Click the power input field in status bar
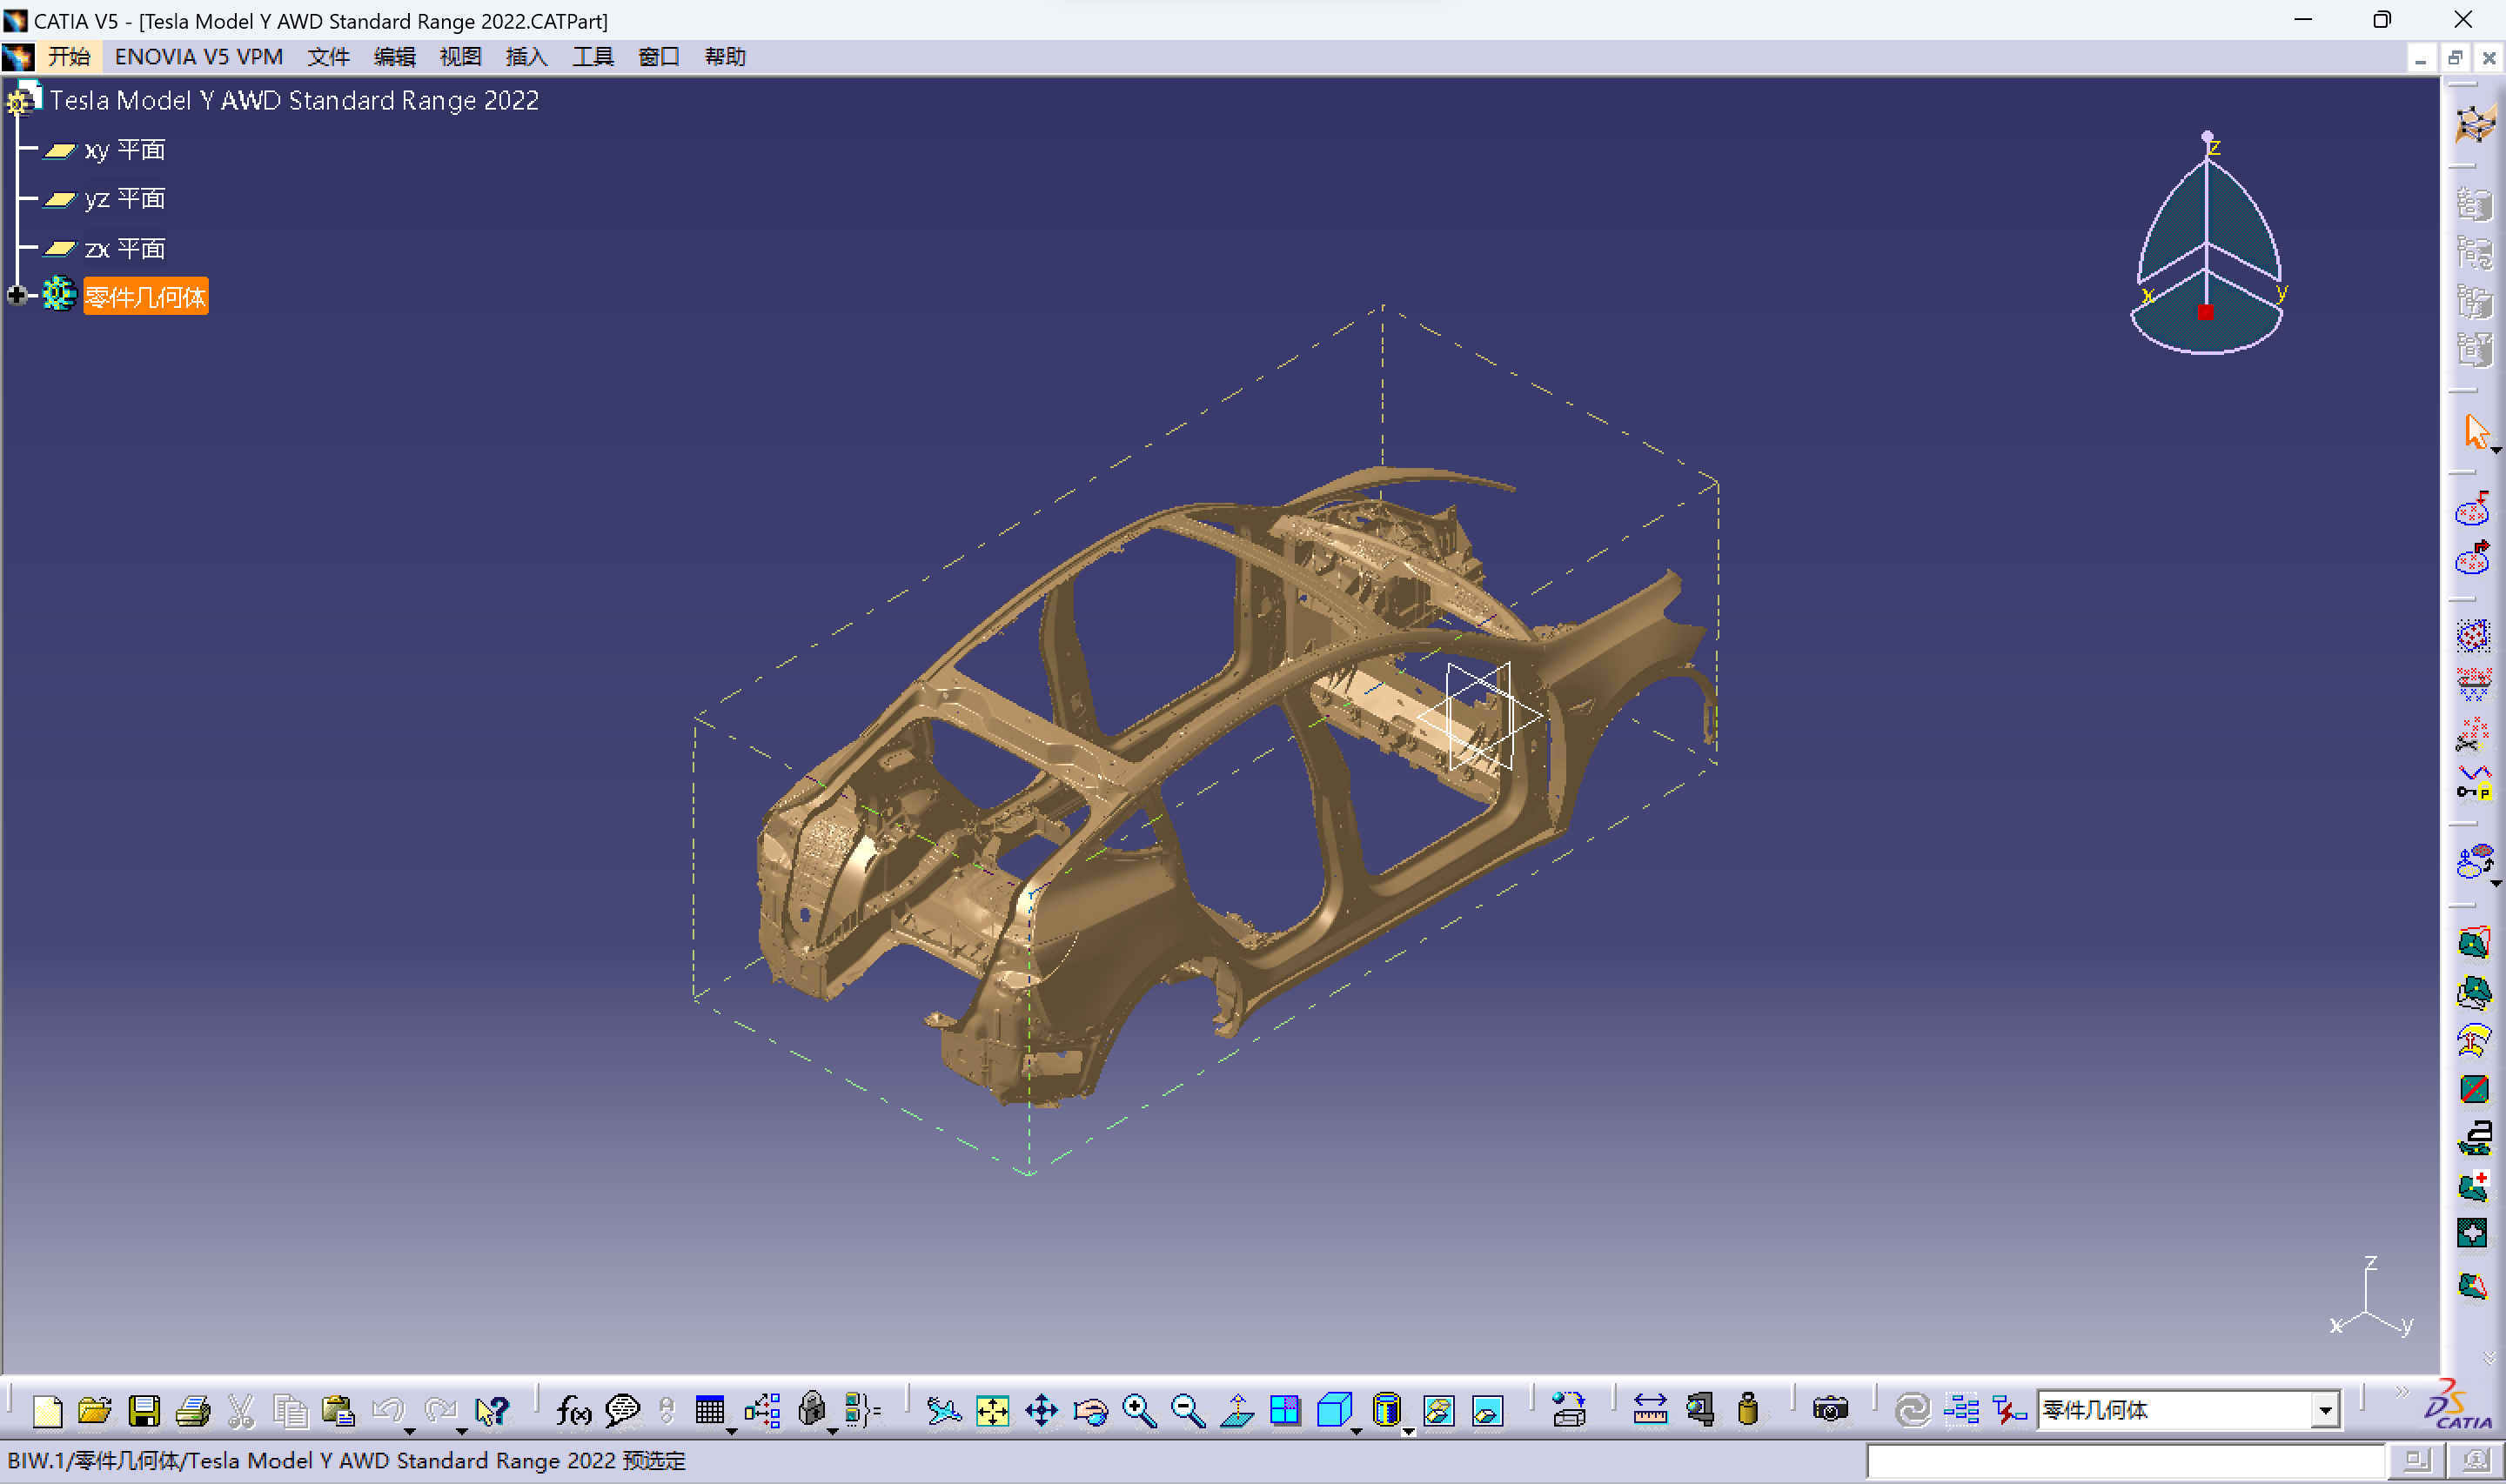The image size is (2506, 1484). [2125, 1461]
